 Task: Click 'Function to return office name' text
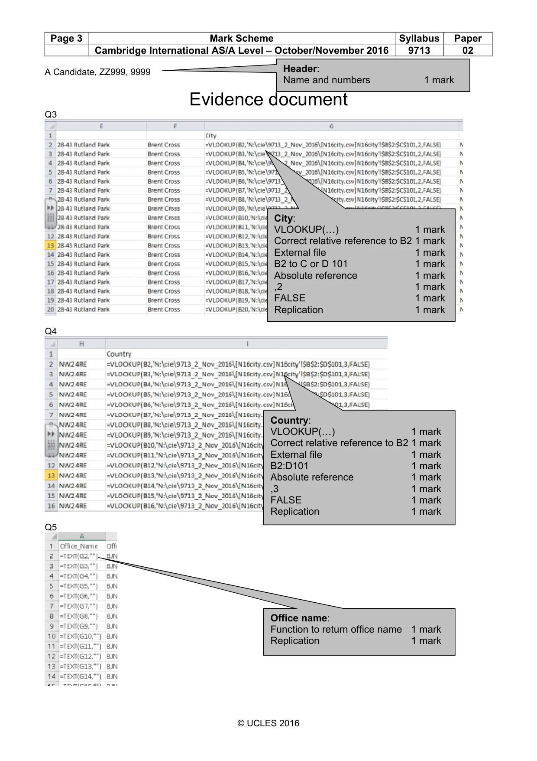click(336, 630)
